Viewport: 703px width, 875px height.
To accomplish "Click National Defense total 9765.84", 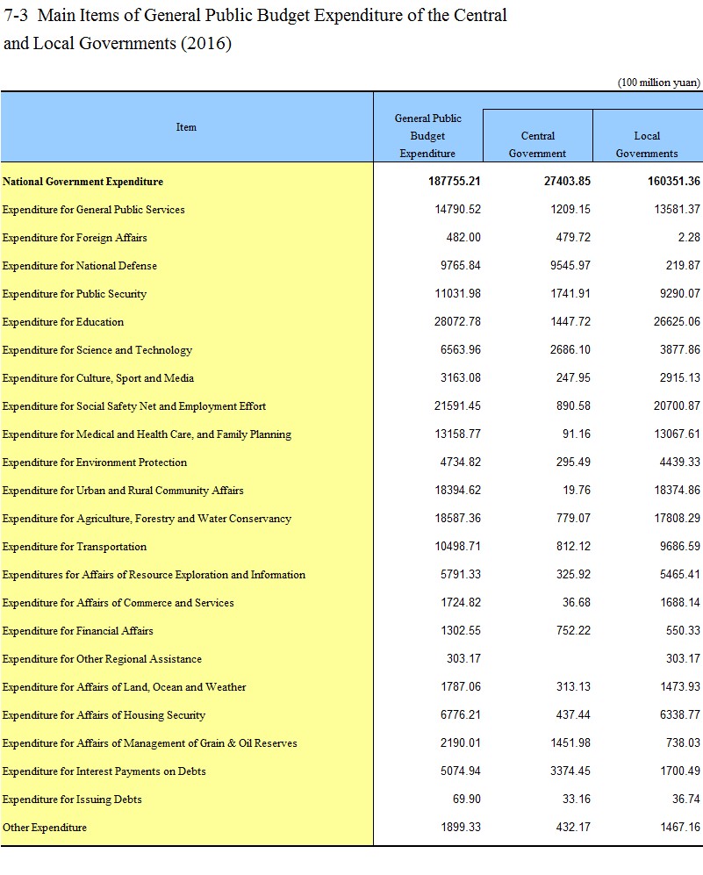I will coord(460,266).
